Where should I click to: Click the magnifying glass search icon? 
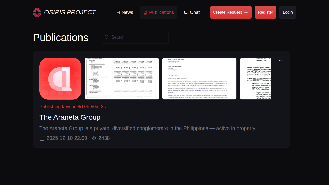107,37
